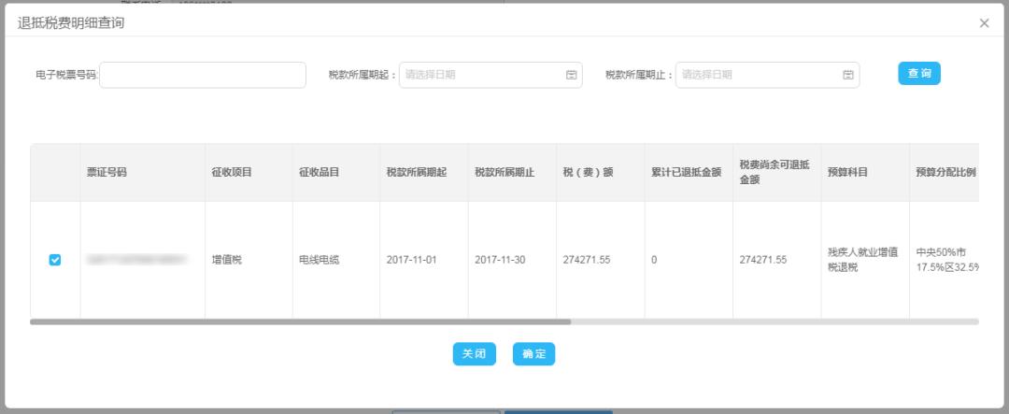1009x414 pixels.
Task: Click the calendar icon in 税款所属期起 field
Action: [x=571, y=75]
